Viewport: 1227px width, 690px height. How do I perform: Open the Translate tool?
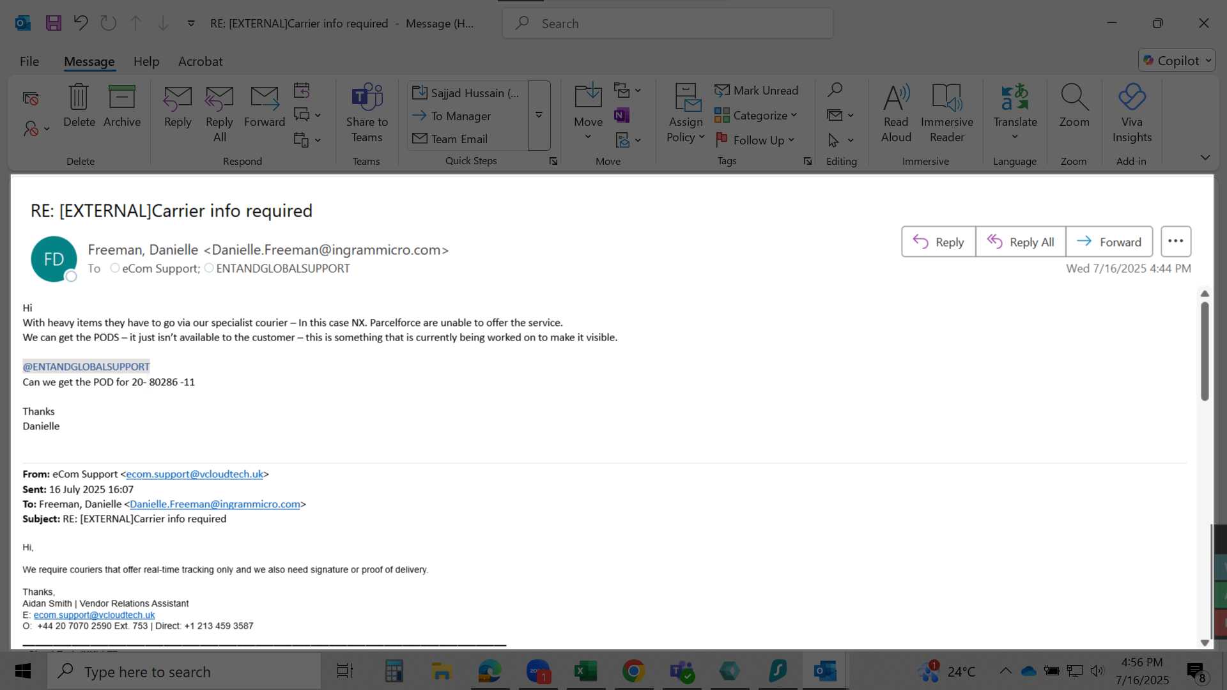[x=1015, y=112]
